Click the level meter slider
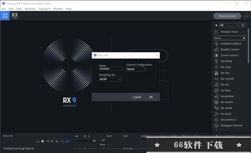Screen dimensions: 251x153 (85, 149)
